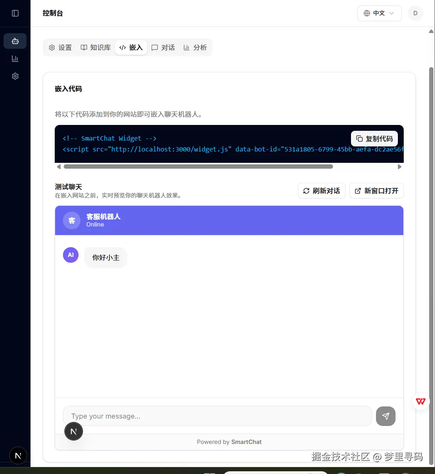
Task: Click the AI avatar icon in the chat
Action: coord(70,255)
